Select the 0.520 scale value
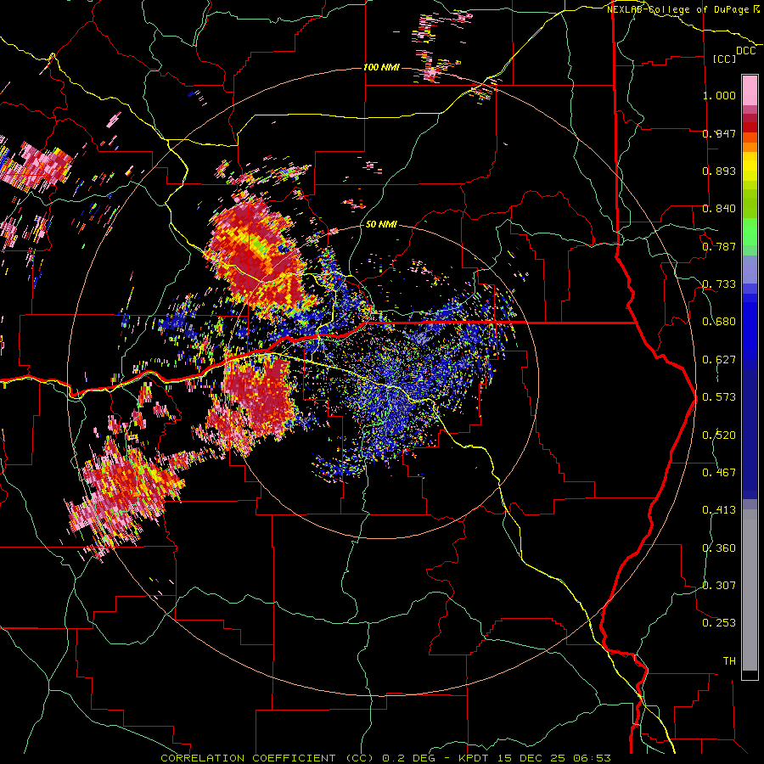764x764 pixels. [x=719, y=435]
